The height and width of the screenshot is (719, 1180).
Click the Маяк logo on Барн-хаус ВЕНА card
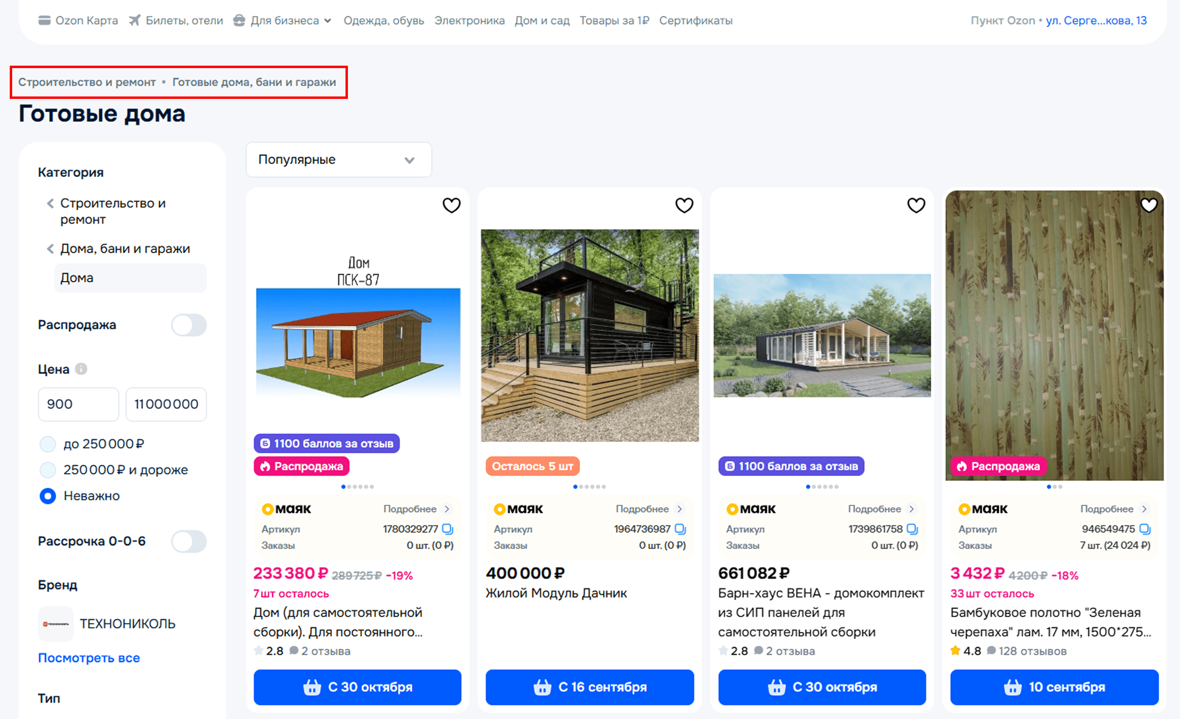[751, 509]
